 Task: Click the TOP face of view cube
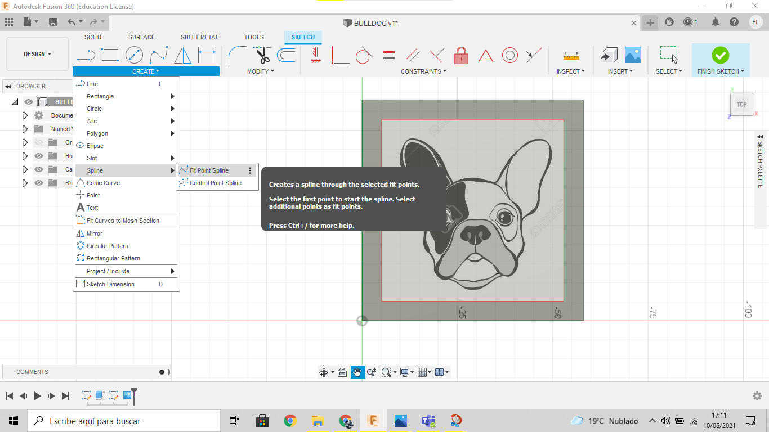point(742,105)
